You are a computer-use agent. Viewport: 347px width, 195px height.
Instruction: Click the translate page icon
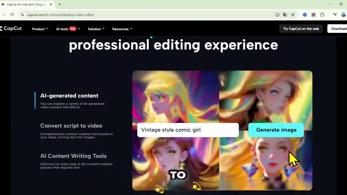pyautogui.click(x=285, y=15)
